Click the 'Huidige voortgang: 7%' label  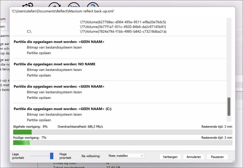pos(30,138)
